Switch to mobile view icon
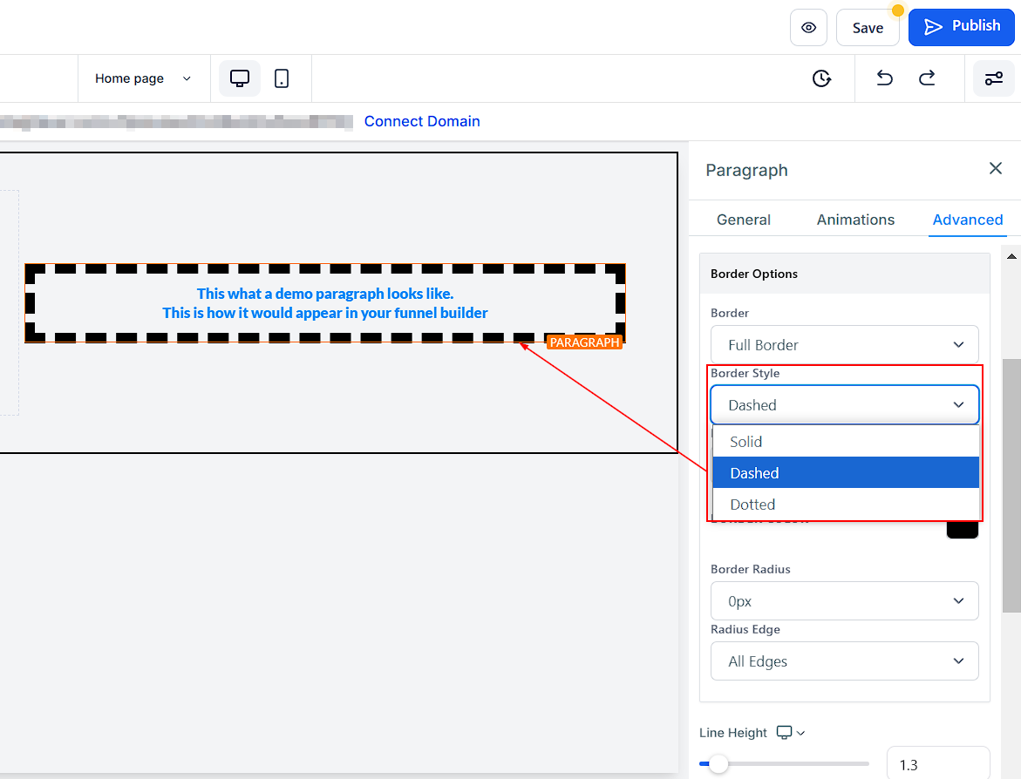1021x779 pixels. (282, 78)
